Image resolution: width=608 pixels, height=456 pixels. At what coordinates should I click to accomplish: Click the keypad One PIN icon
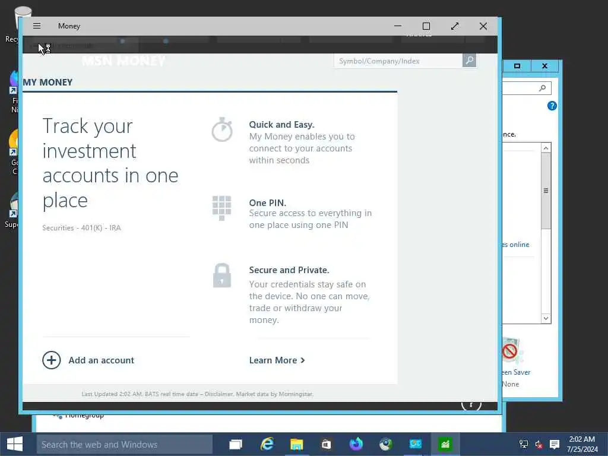click(x=222, y=208)
